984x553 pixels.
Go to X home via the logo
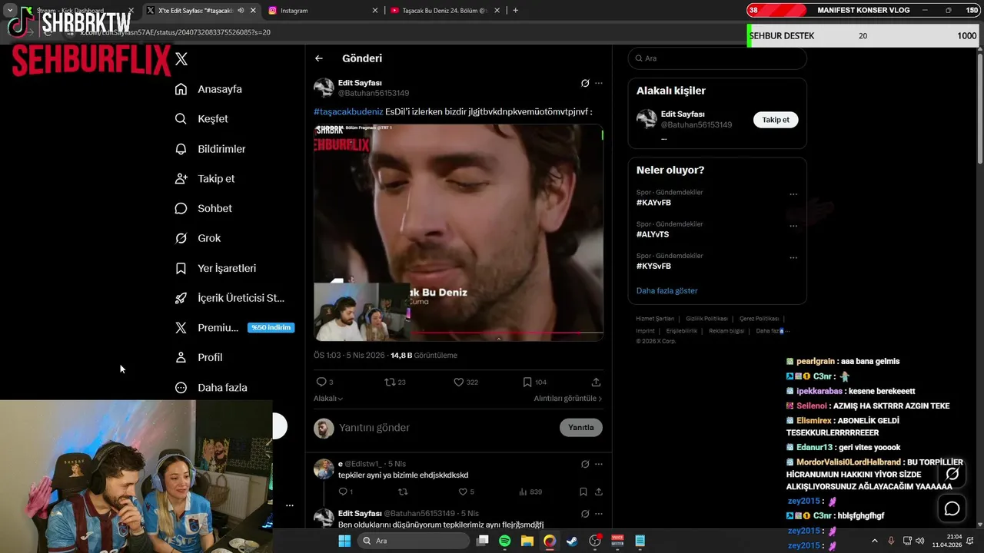click(181, 59)
